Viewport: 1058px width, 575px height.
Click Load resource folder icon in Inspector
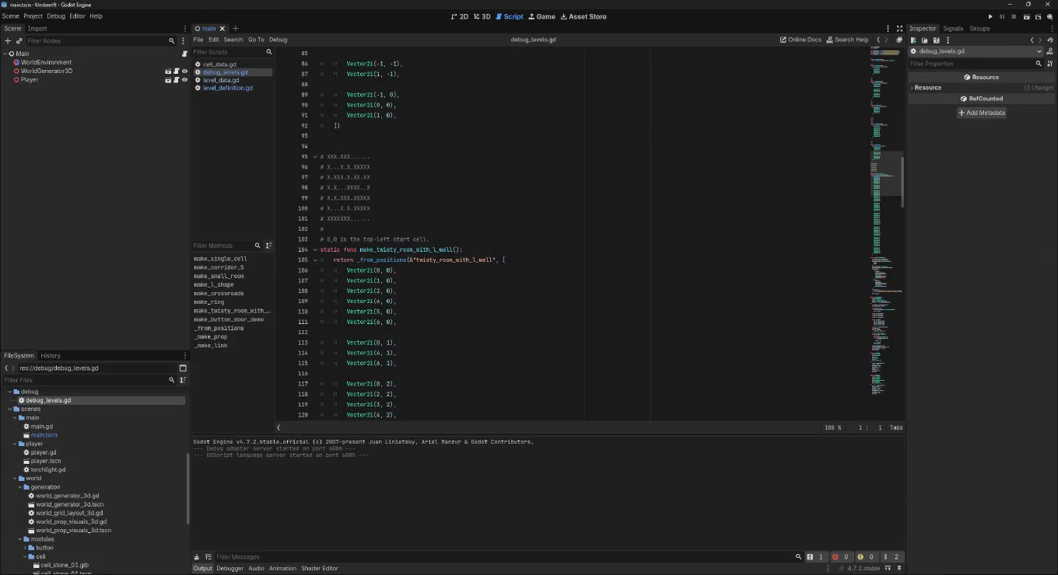click(x=924, y=40)
